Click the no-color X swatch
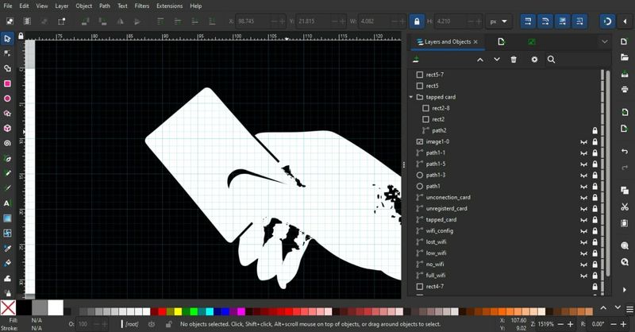 [x=8, y=307]
